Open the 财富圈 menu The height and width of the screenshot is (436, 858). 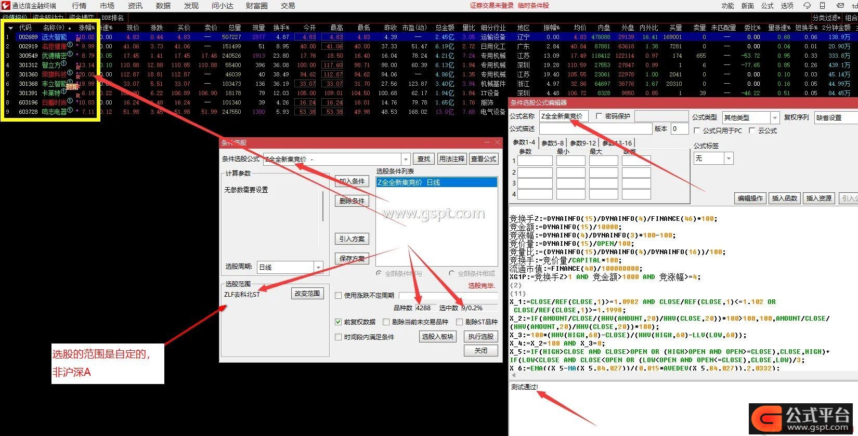coord(257,6)
